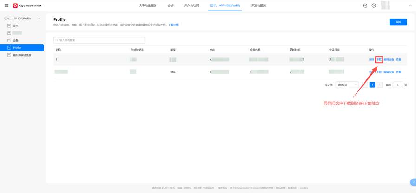
Task: Switch to the 开发与服务 tab
Action: [x=259, y=6]
